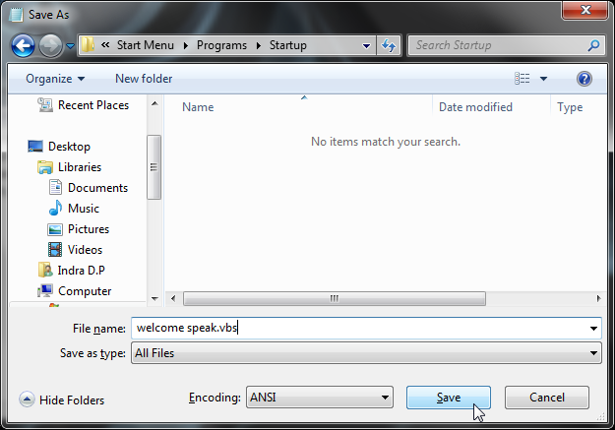Select Indra D.P user folder
Image resolution: width=615 pixels, height=430 pixels.
coord(82,271)
